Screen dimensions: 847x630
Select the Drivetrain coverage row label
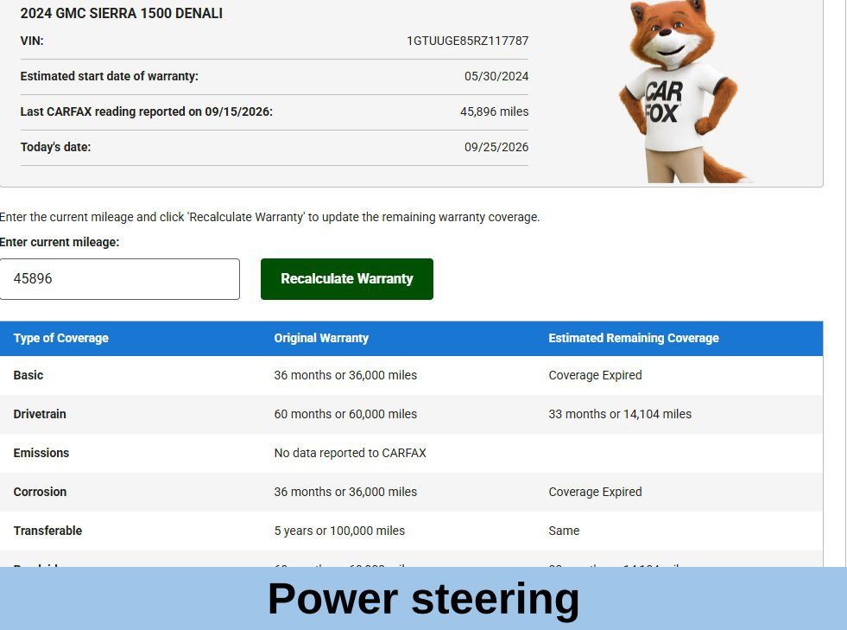point(40,414)
